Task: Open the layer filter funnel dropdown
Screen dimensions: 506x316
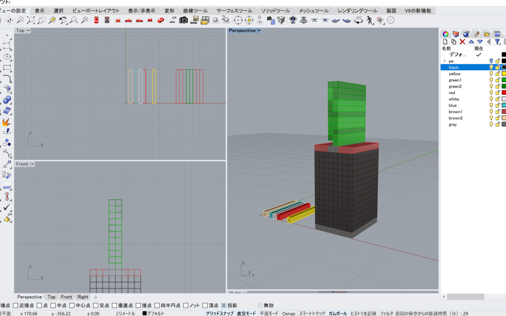Action: tap(498, 42)
